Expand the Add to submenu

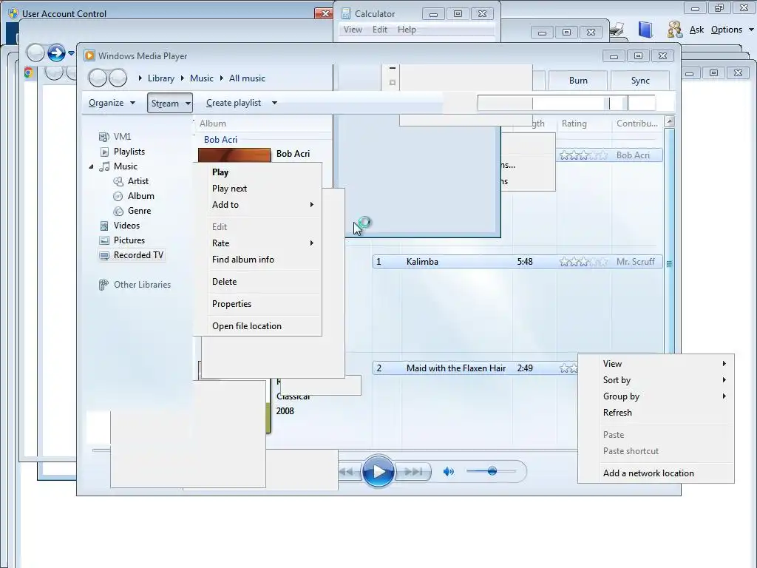click(257, 205)
